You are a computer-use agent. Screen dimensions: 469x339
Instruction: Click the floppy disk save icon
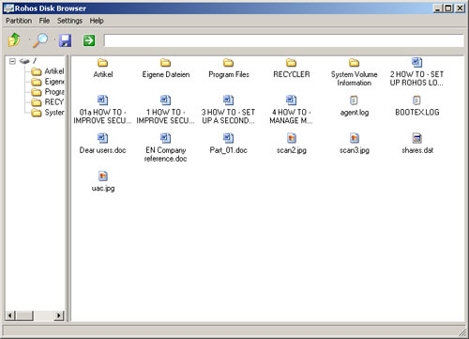pyautogui.click(x=65, y=40)
